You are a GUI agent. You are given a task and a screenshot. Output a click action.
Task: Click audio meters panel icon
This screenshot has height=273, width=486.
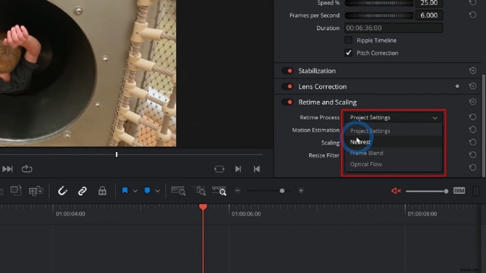[x=476, y=191]
